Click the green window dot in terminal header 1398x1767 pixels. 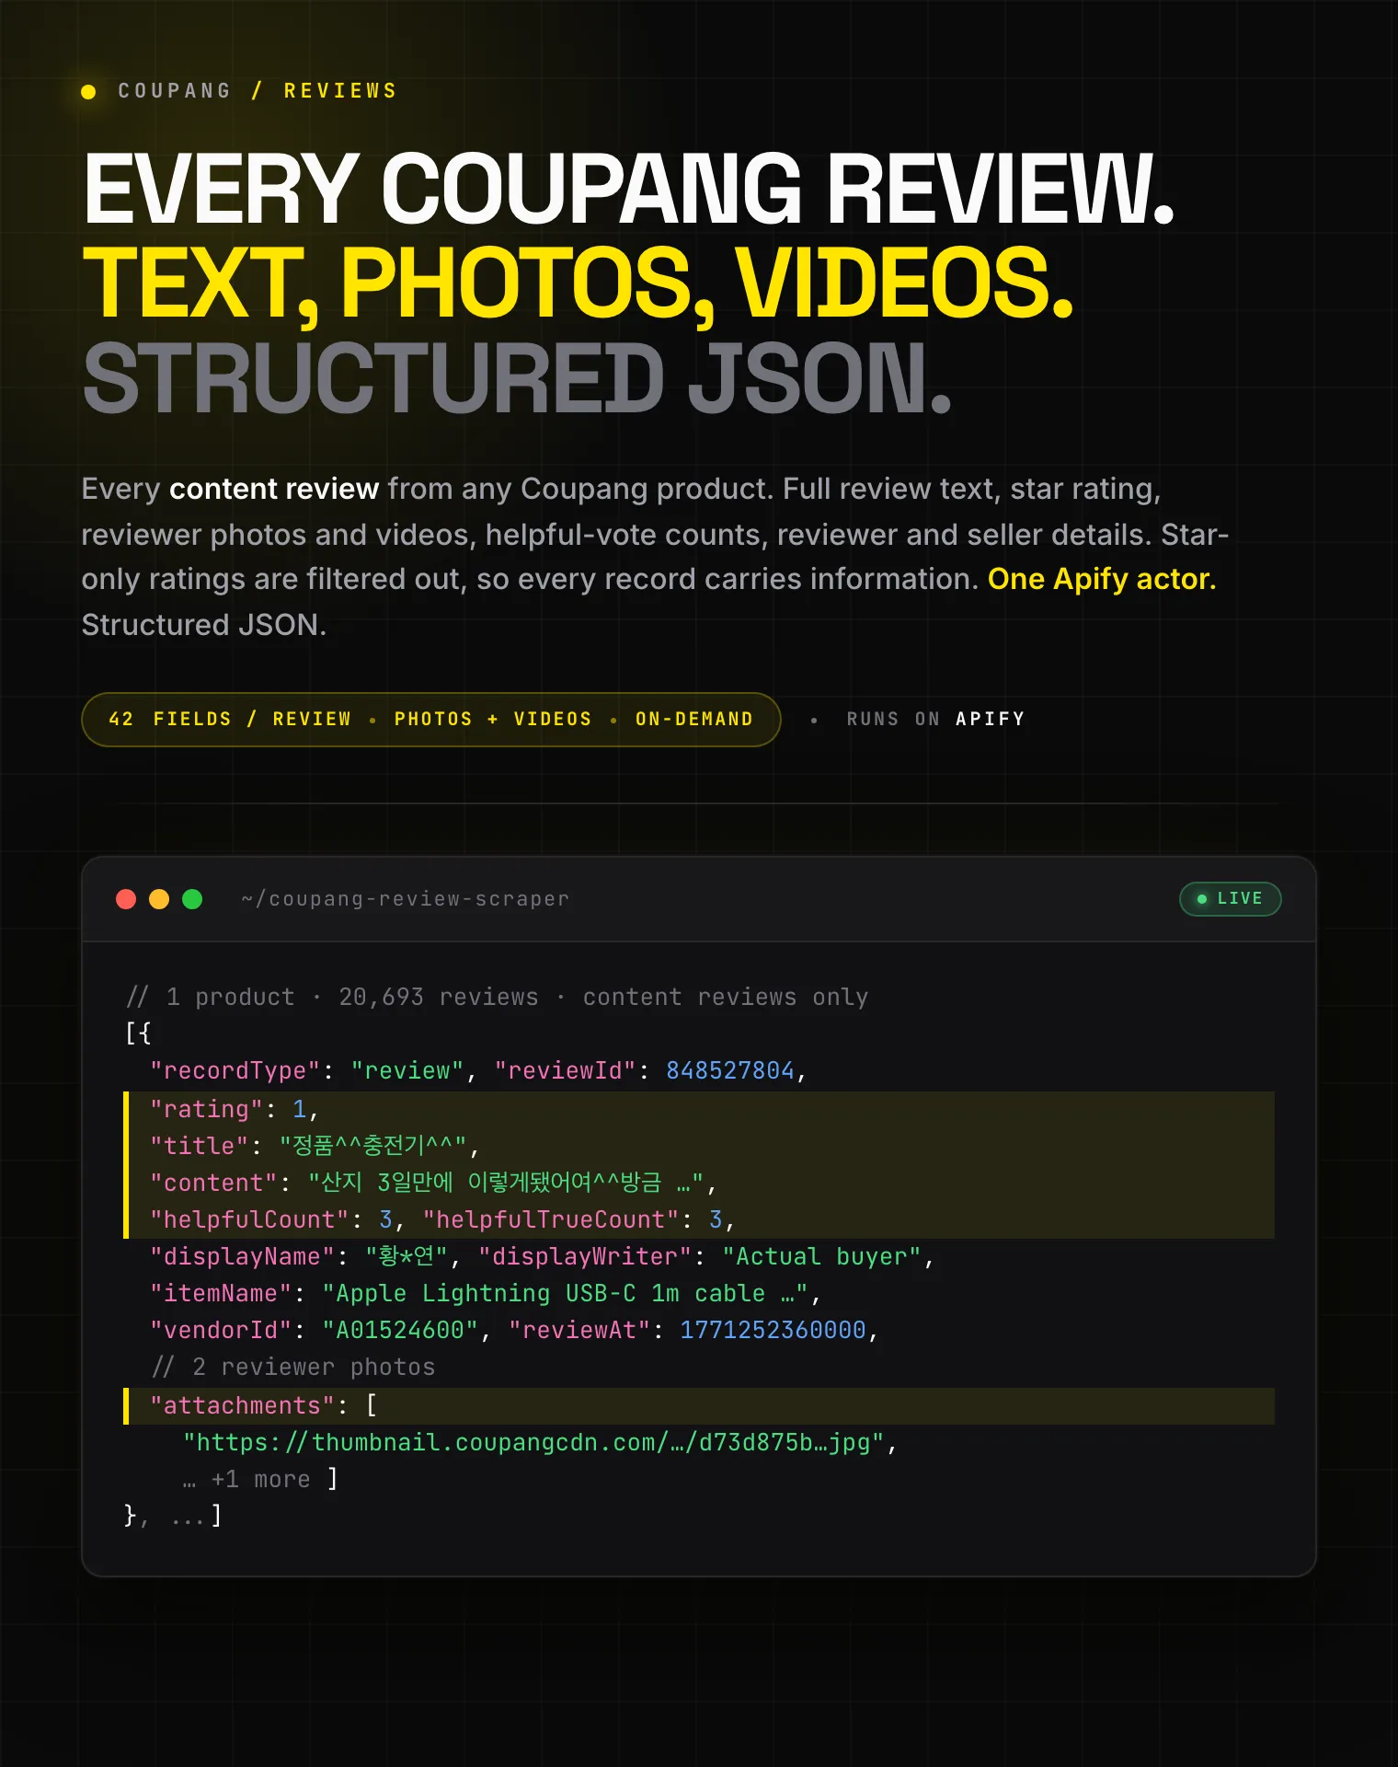coord(192,899)
